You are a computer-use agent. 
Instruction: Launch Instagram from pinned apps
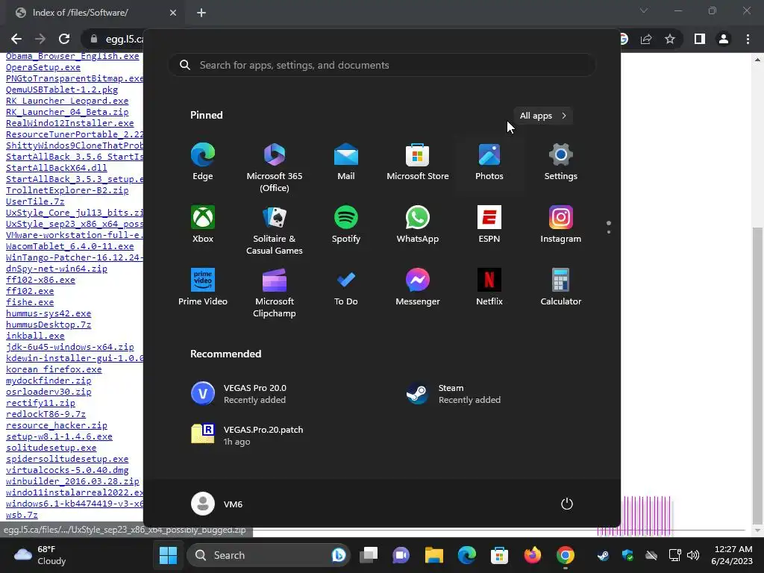[561, 225]
